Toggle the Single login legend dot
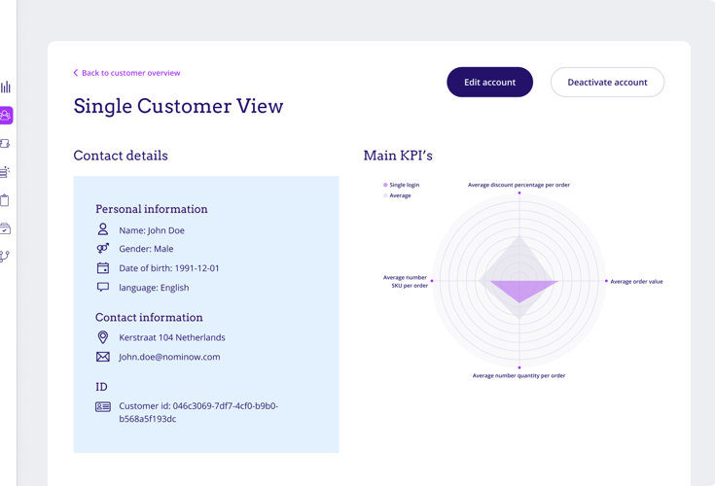This screenshot has height=486, width=715. 385,185
